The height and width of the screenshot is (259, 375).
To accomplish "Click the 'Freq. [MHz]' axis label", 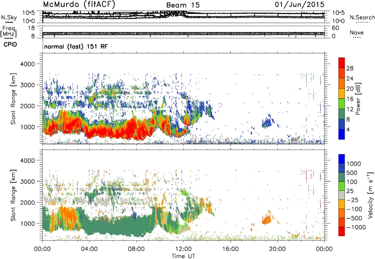I will click(x=8, y=32).
